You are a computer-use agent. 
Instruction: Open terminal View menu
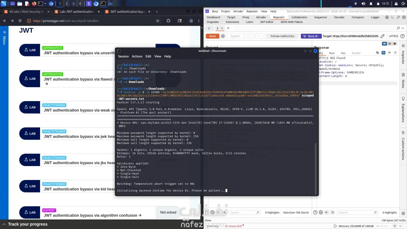pos(158,56)
